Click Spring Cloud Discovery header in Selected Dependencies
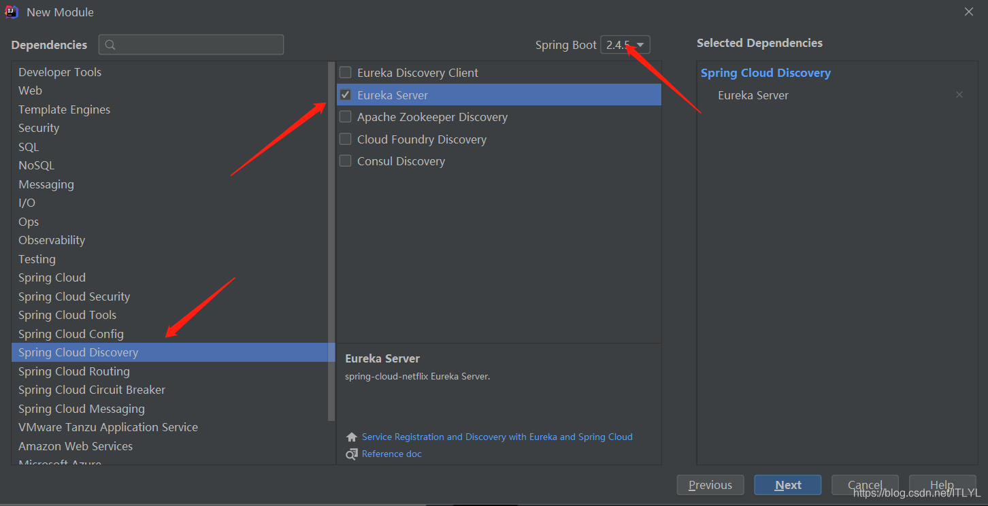The width and height of the screenshot is (988, 506). tap(765, 73)
